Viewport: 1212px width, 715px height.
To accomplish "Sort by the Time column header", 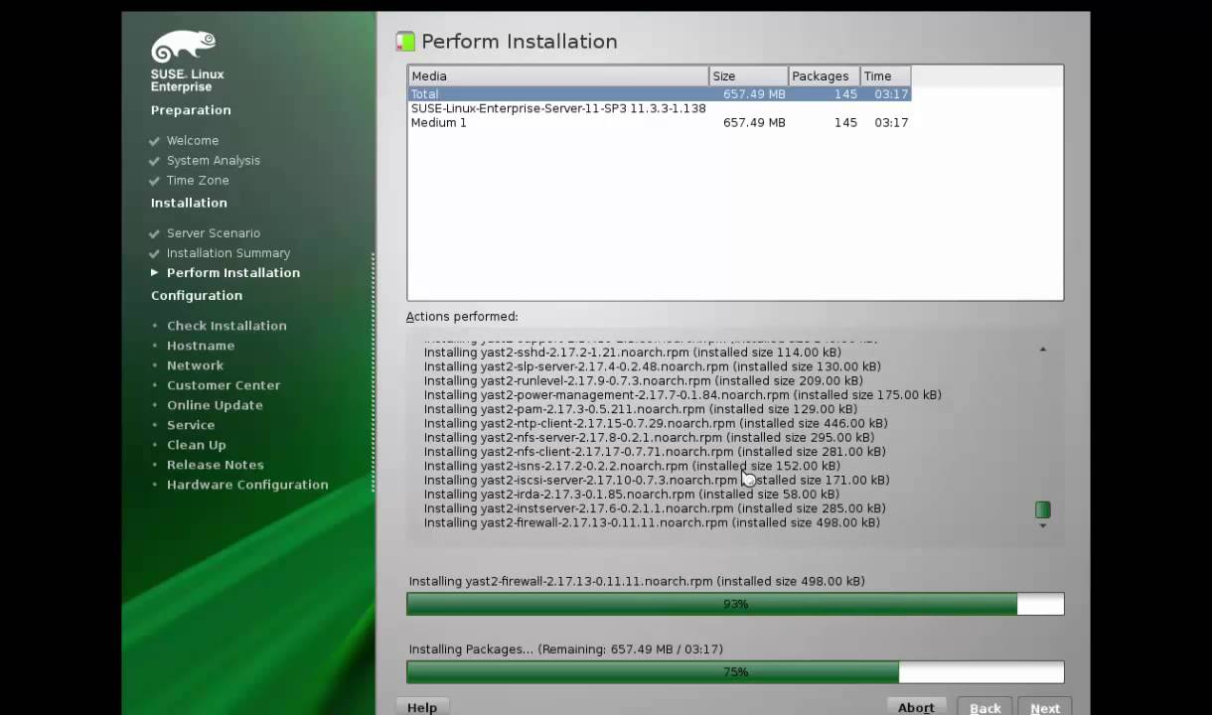I will [885, 76].
